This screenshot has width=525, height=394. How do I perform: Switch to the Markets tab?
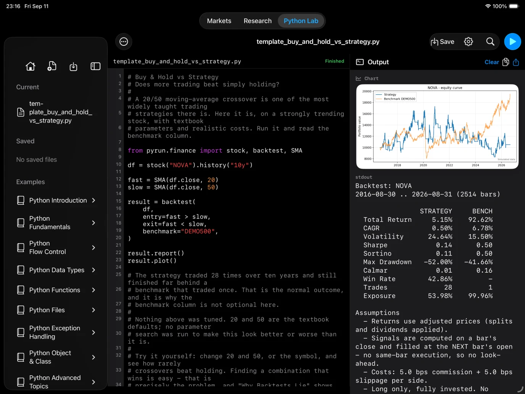click(219, 21)
